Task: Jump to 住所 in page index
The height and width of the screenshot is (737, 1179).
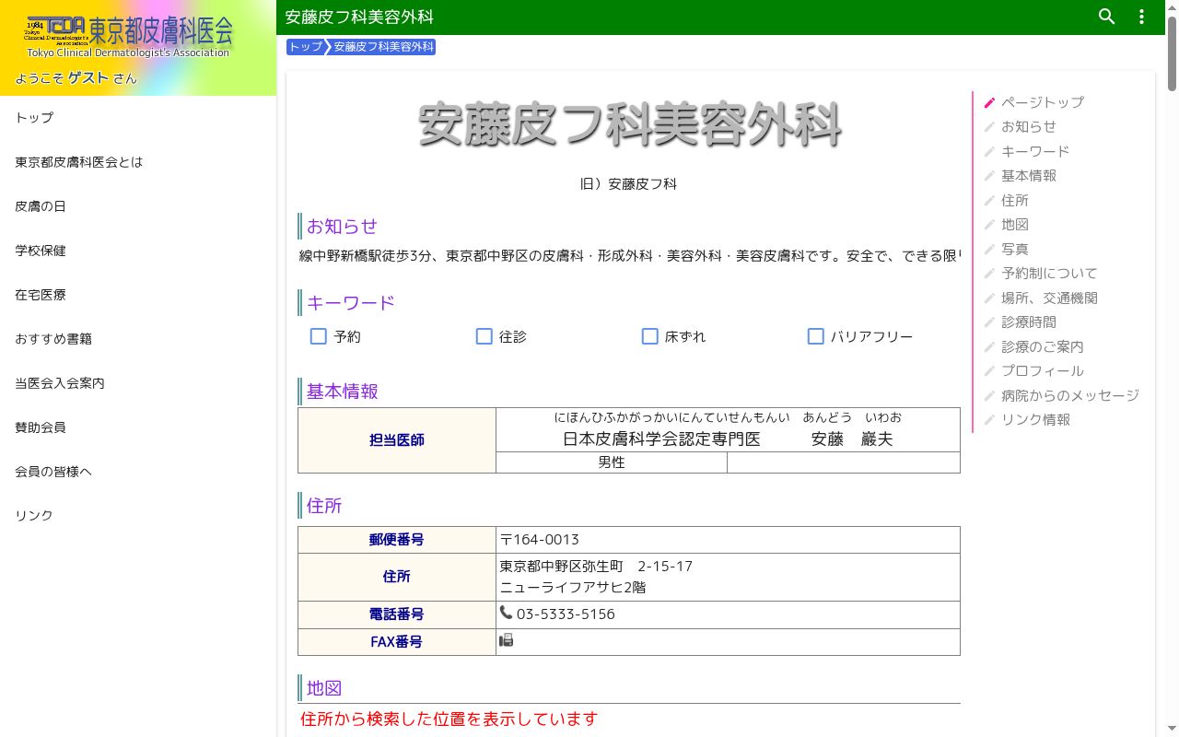Action: click(1015, 200)
